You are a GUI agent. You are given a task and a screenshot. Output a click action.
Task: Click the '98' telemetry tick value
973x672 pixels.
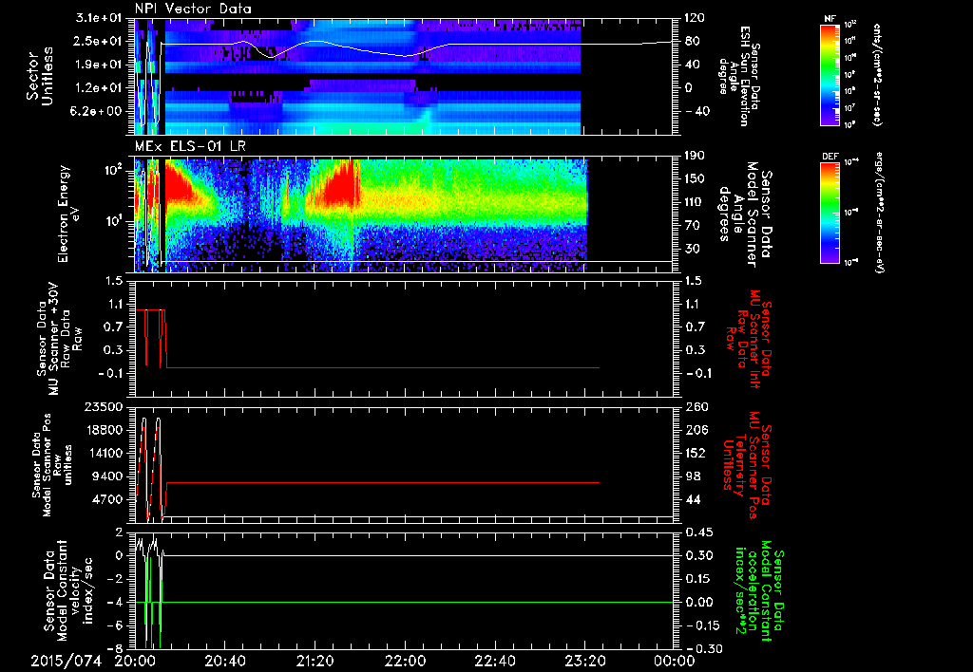coord(692,476)
